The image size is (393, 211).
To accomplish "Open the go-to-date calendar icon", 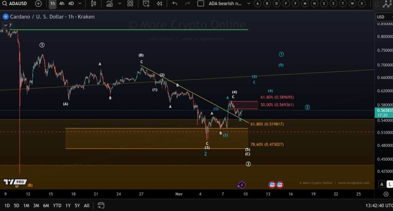I will (x=101, y=205).
